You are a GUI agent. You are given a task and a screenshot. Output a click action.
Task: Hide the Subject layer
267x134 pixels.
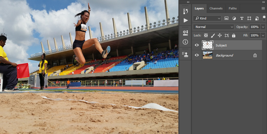coord(197,45)
